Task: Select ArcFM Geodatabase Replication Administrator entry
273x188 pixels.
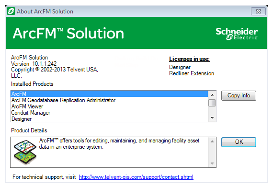Action: click(x=109, y=100)
